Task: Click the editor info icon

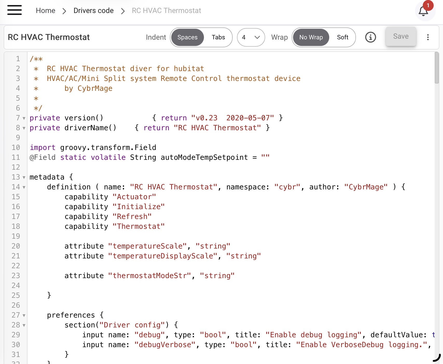Action: point(370,37)
